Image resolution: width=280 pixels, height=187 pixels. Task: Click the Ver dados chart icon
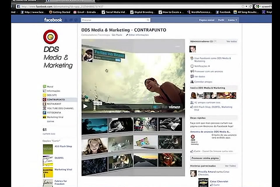pyautogui.click(x=192, y=77)
